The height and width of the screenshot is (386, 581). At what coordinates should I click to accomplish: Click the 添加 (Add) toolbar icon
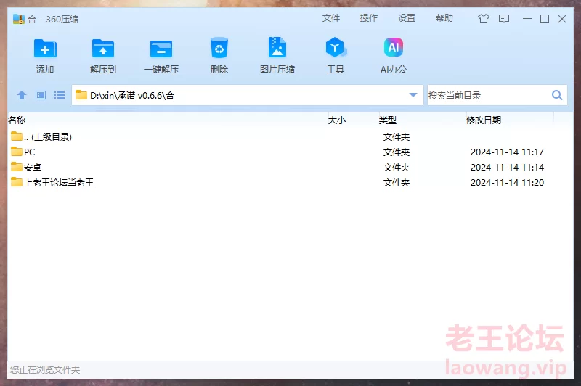pos(45,49)
